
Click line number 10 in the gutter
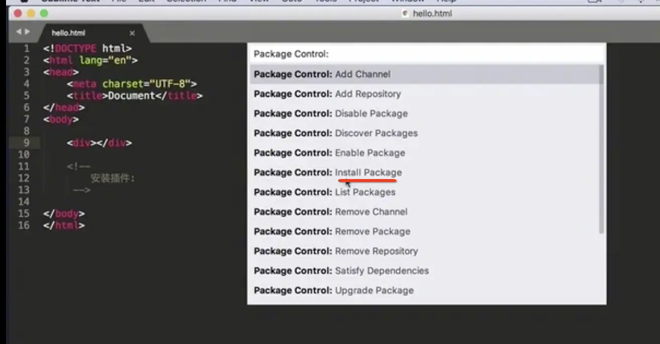[24, 154]
